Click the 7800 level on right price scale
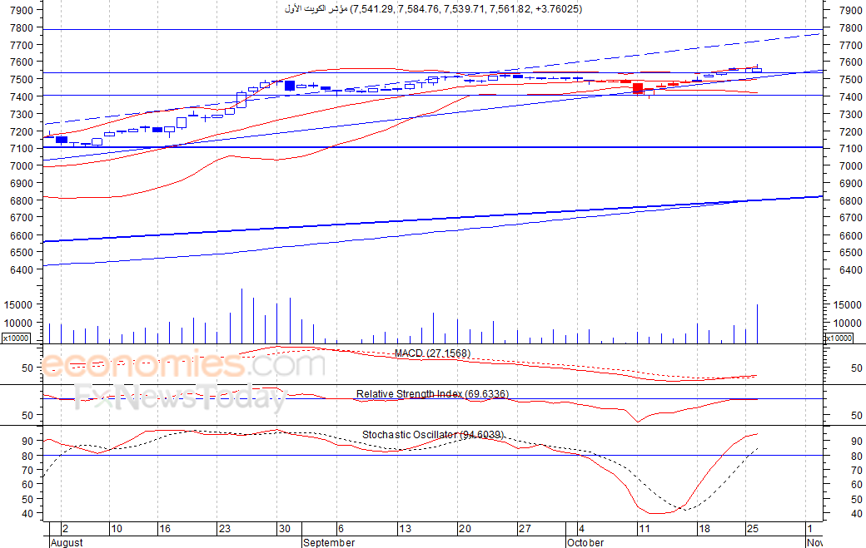Screen dimensions: 866x548 click(x=850, y=27)
